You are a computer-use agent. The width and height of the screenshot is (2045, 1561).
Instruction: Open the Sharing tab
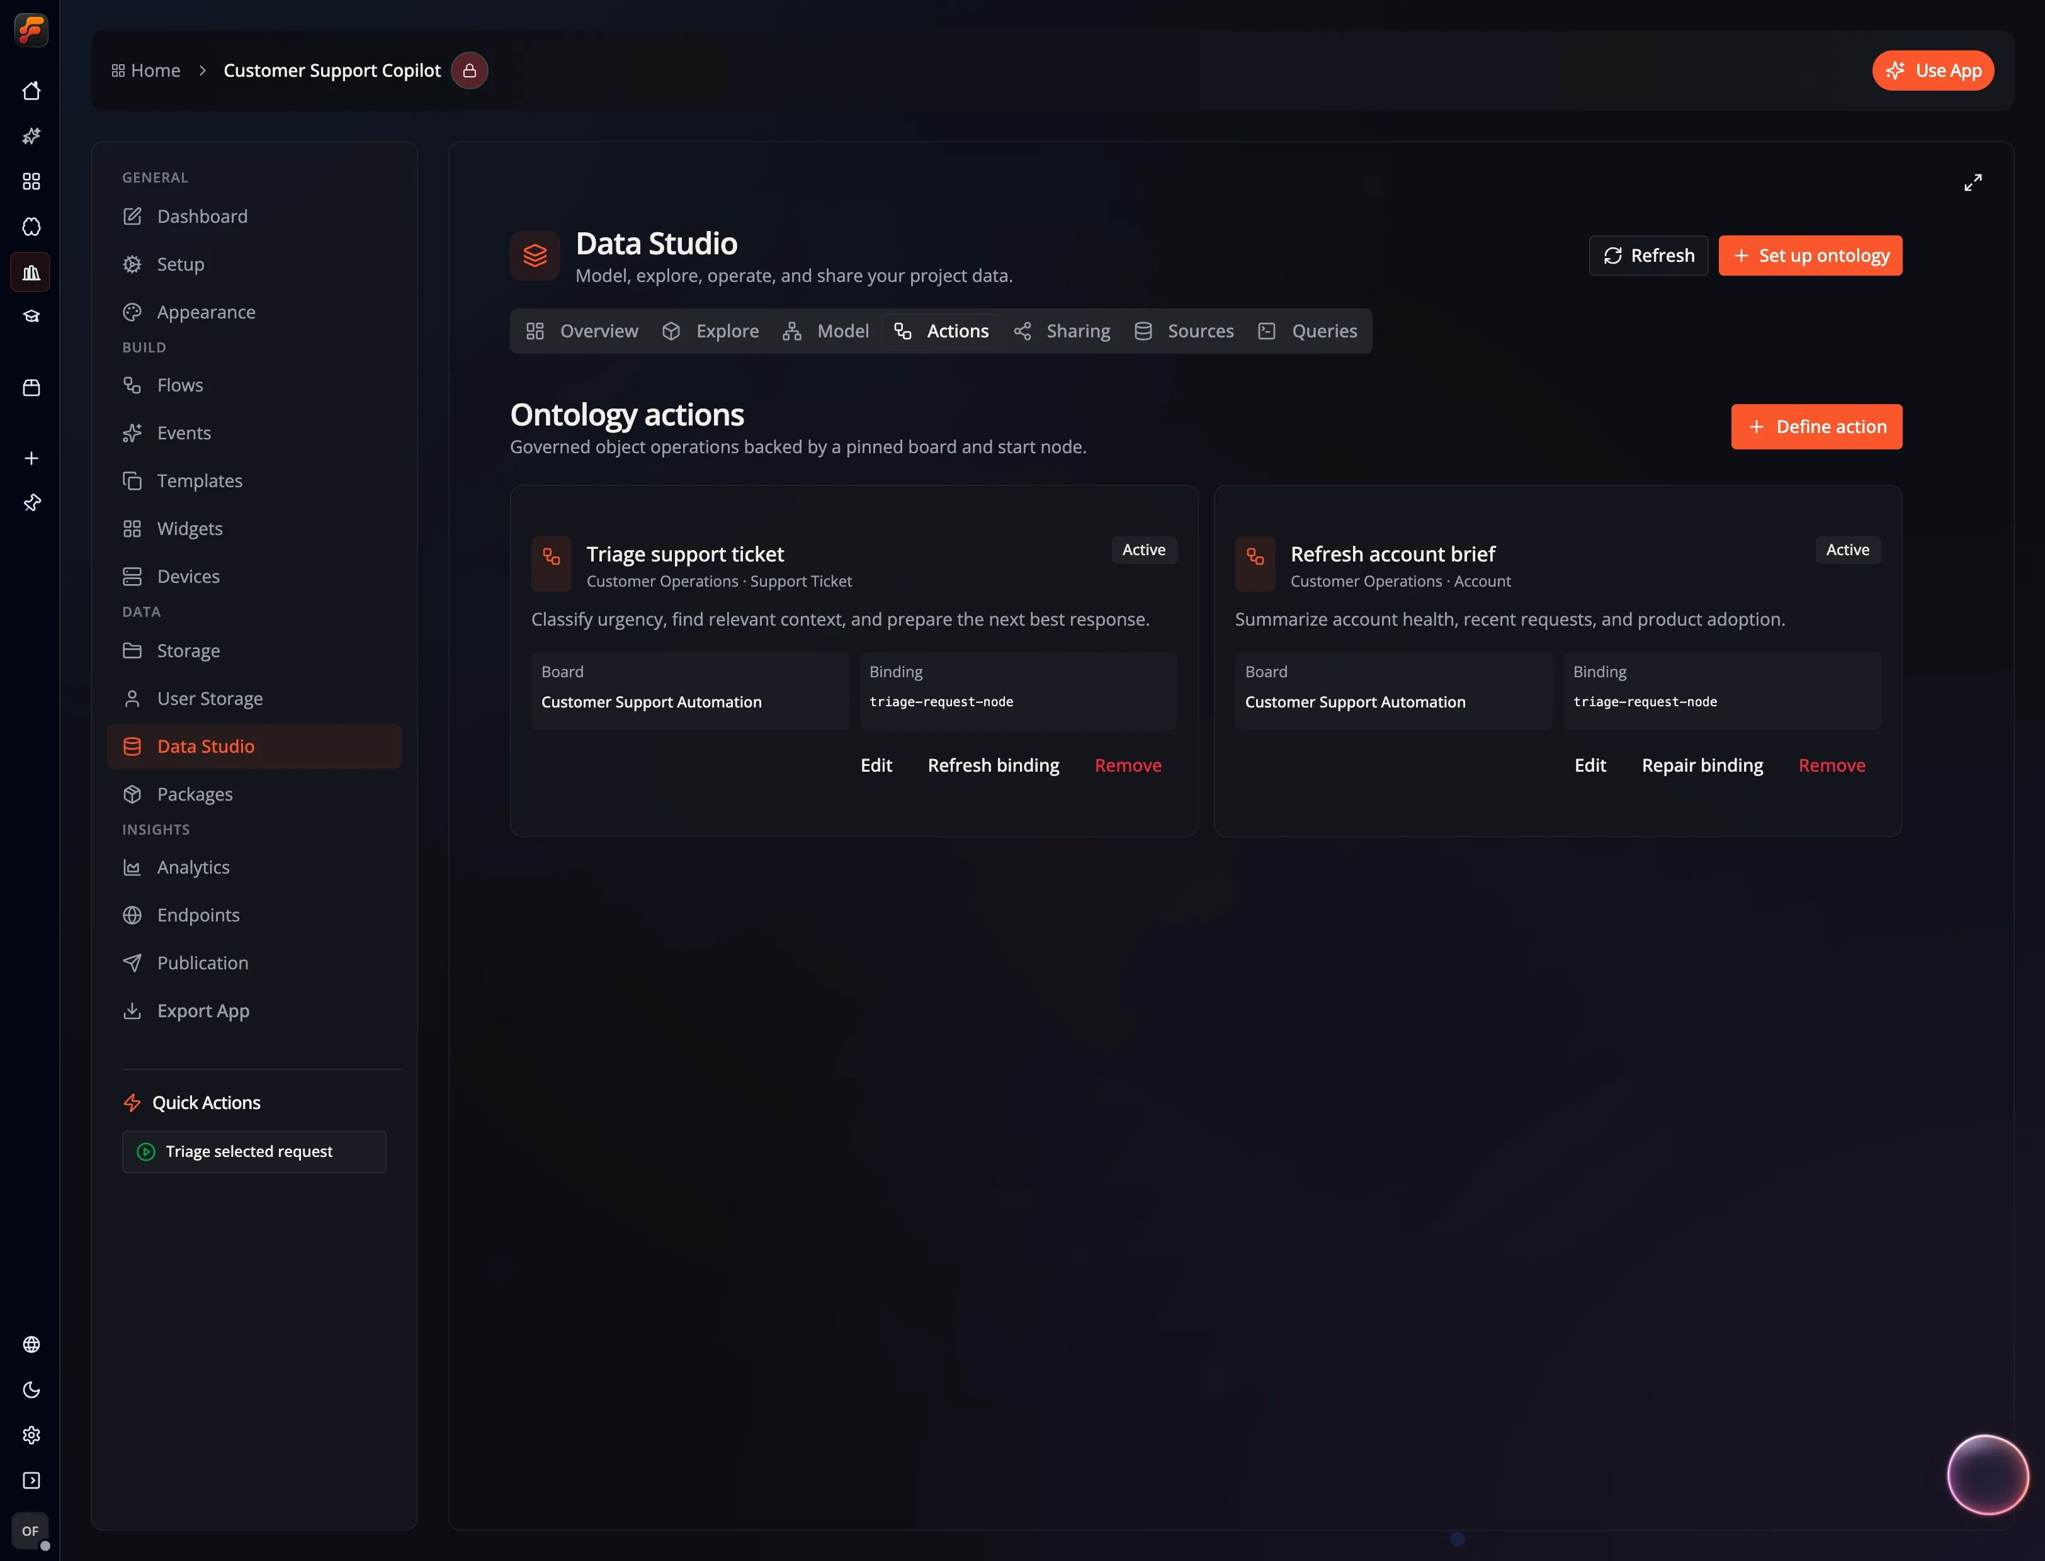pyautogui.click(x=1062, y=331)
